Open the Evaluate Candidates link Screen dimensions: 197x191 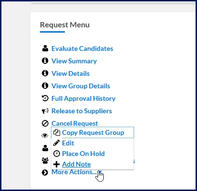point(82,48)
